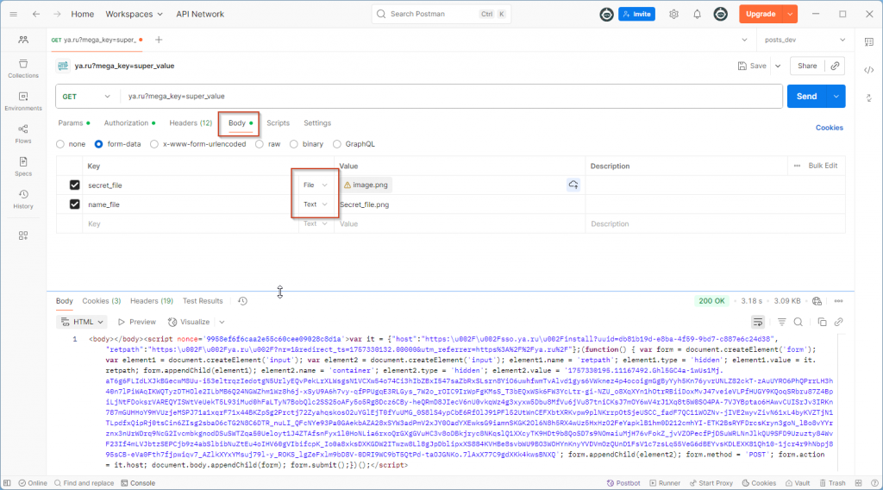Add a new request tab with plus

click(159, 40)
